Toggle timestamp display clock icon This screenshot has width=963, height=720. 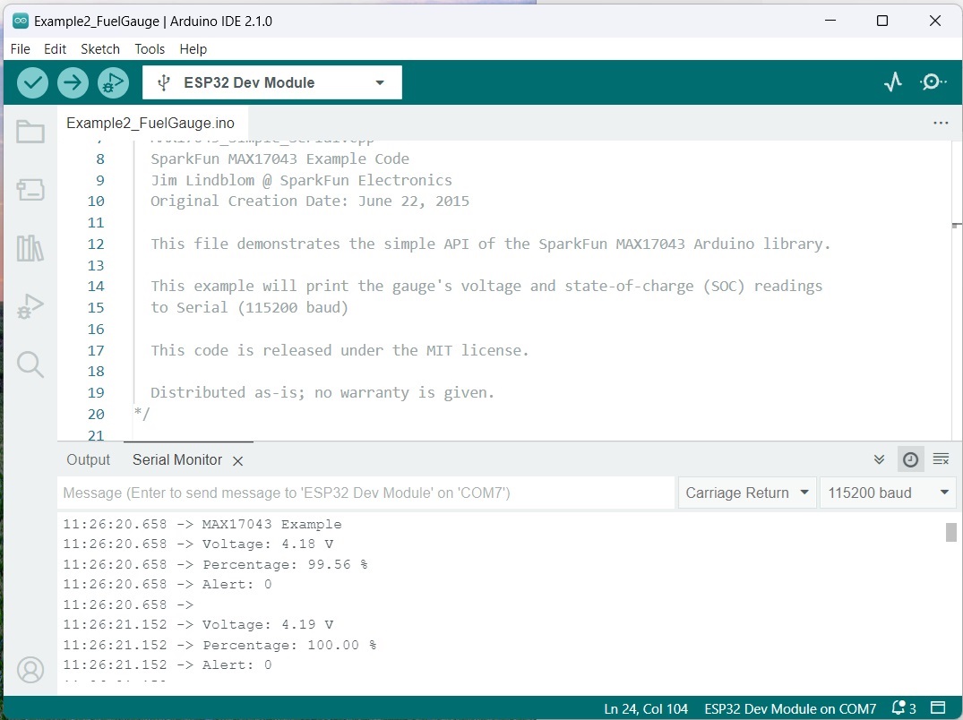(x=911, y=459)
